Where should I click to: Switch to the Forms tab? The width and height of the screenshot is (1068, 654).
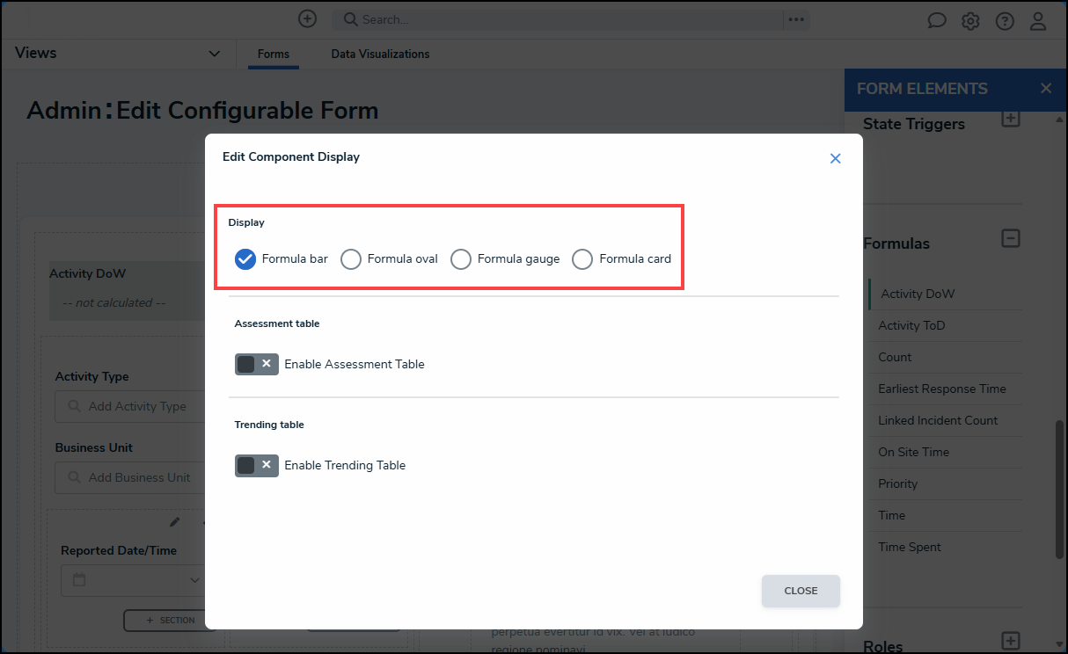[273, 54]
